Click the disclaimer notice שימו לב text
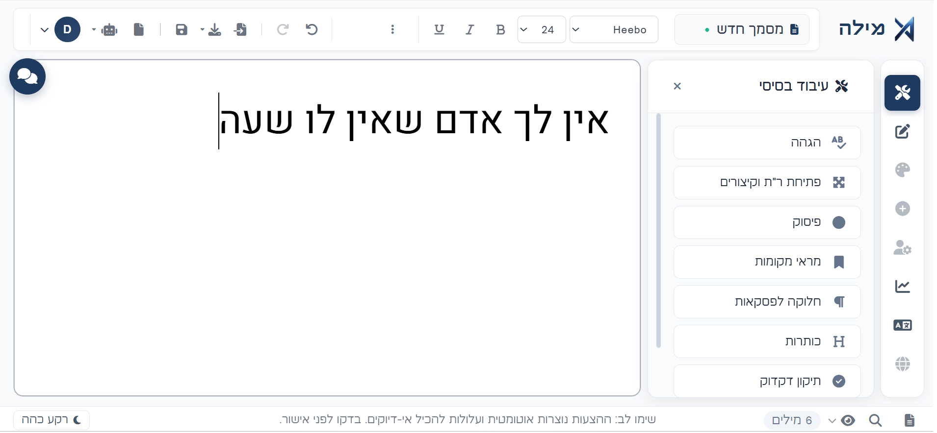Screen dimensions: 937x433 pyautogui.click(x=468, y=420)
